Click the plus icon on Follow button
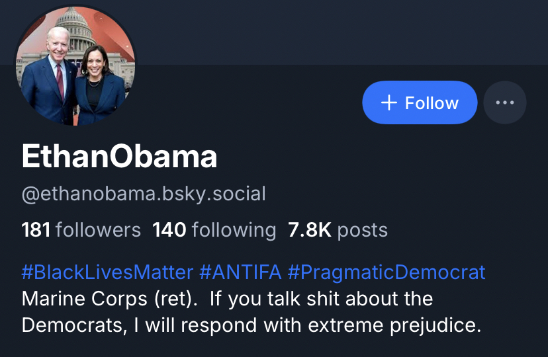Screen dimensions: 548x357 pos(389,102)
